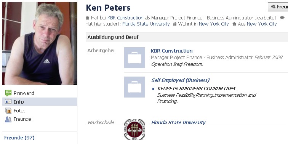Open the Freunde (97) list link
The image size is (288, 144).
coord(19,138)
